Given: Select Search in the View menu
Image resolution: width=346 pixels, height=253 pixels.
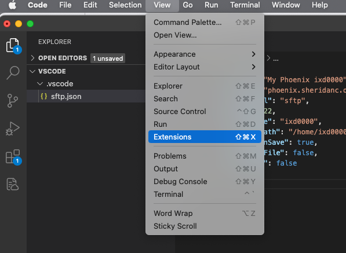Looking at the screenshot, I should [x=205, y=99].
